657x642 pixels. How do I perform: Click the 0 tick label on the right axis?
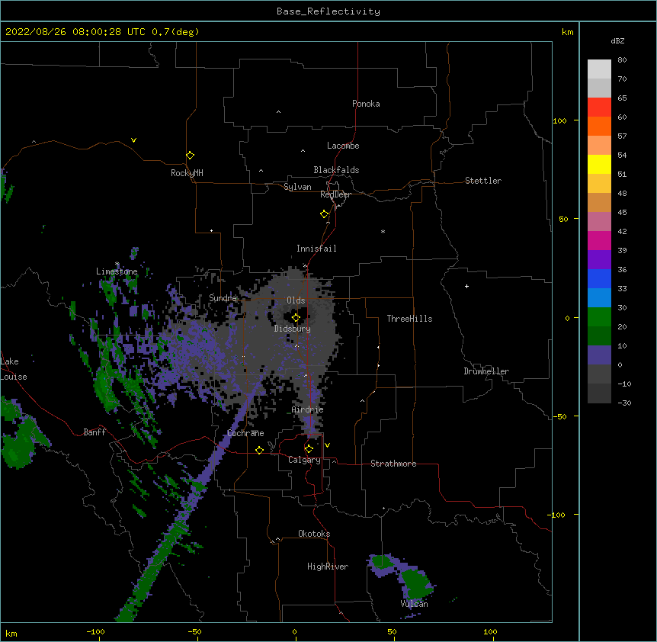[x=567, y=319]
